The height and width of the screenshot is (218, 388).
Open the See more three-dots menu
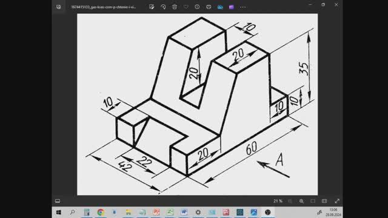click(243, 7)
